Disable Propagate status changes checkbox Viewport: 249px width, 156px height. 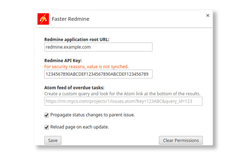pos(47,115)
